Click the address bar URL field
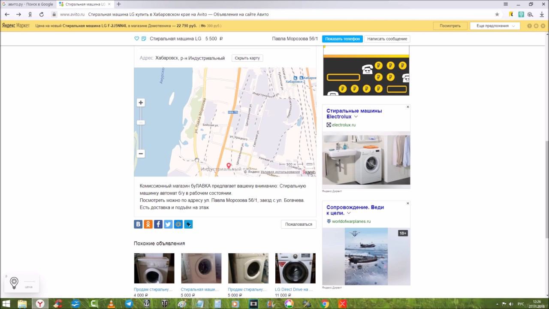This screenshot has width=549, height=309. [274, 14]
